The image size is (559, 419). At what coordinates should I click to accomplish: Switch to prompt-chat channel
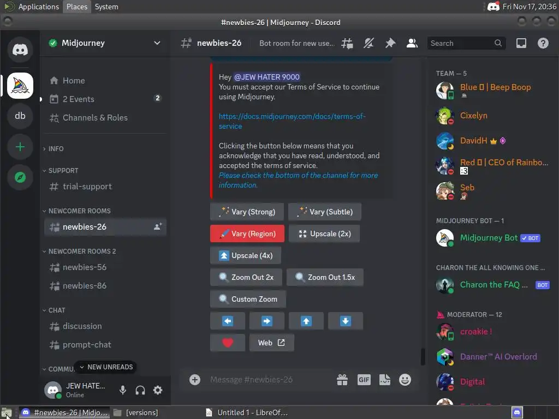(x=105, y=345)
